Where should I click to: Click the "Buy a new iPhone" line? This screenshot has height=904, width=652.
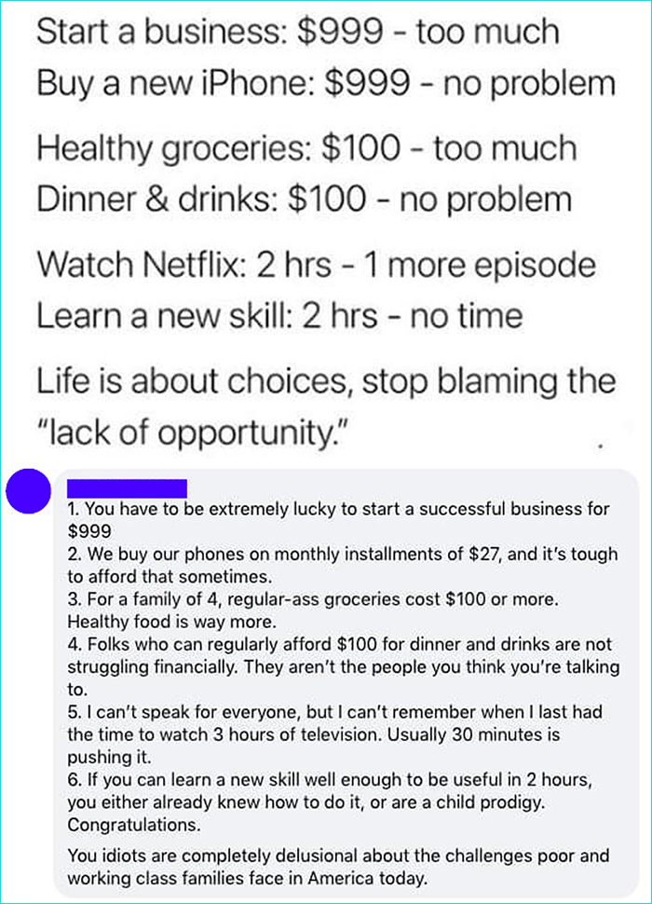click(x=326, y=83)
